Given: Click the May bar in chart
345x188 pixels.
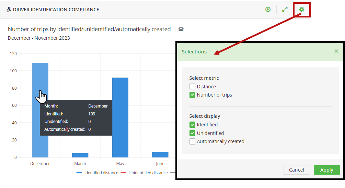Looking at the screenshot, I should pos(120,117).
